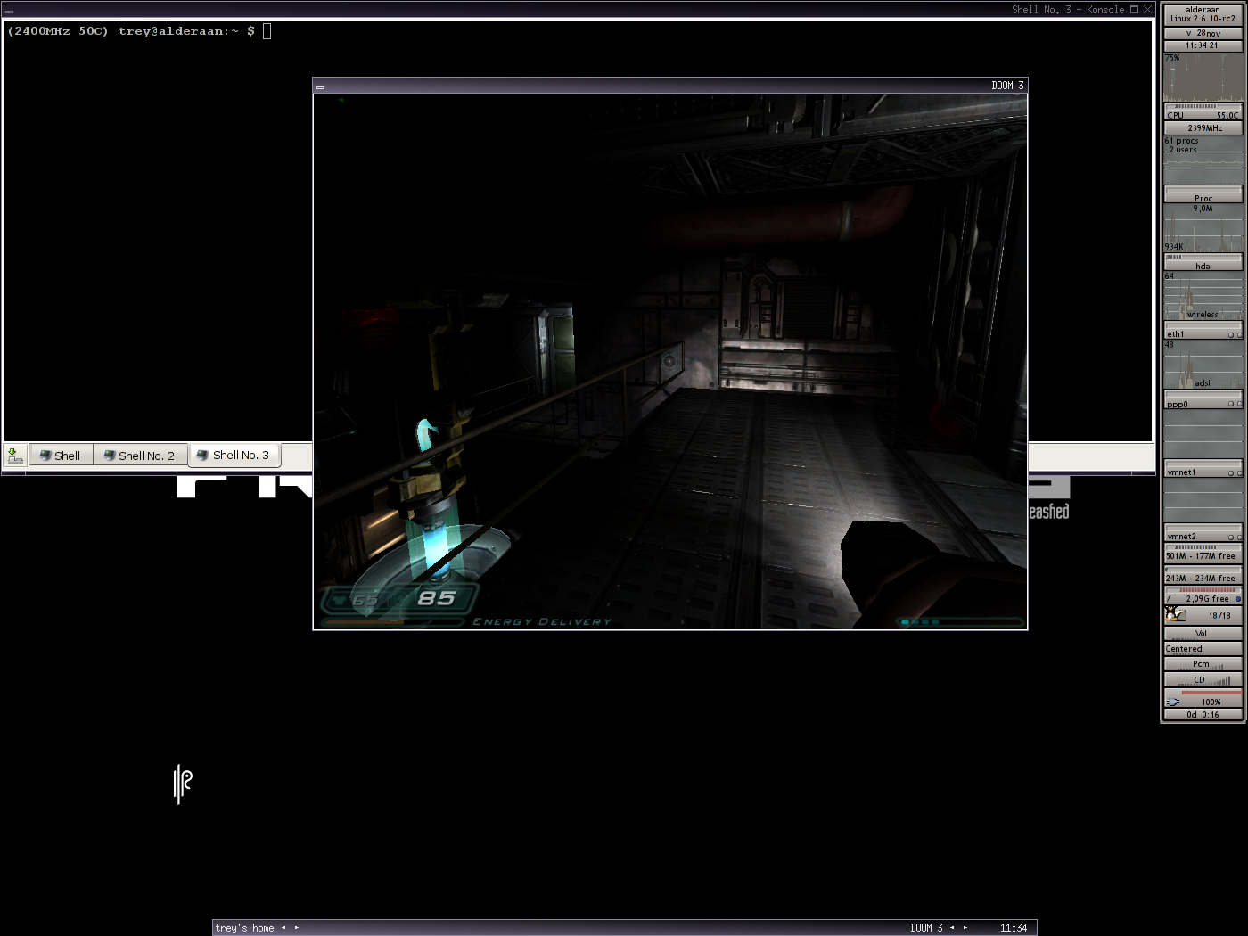Viewport: 1248px width, 936px height.
Task: Open the Konsole window menu button
Action: [9, 11]
